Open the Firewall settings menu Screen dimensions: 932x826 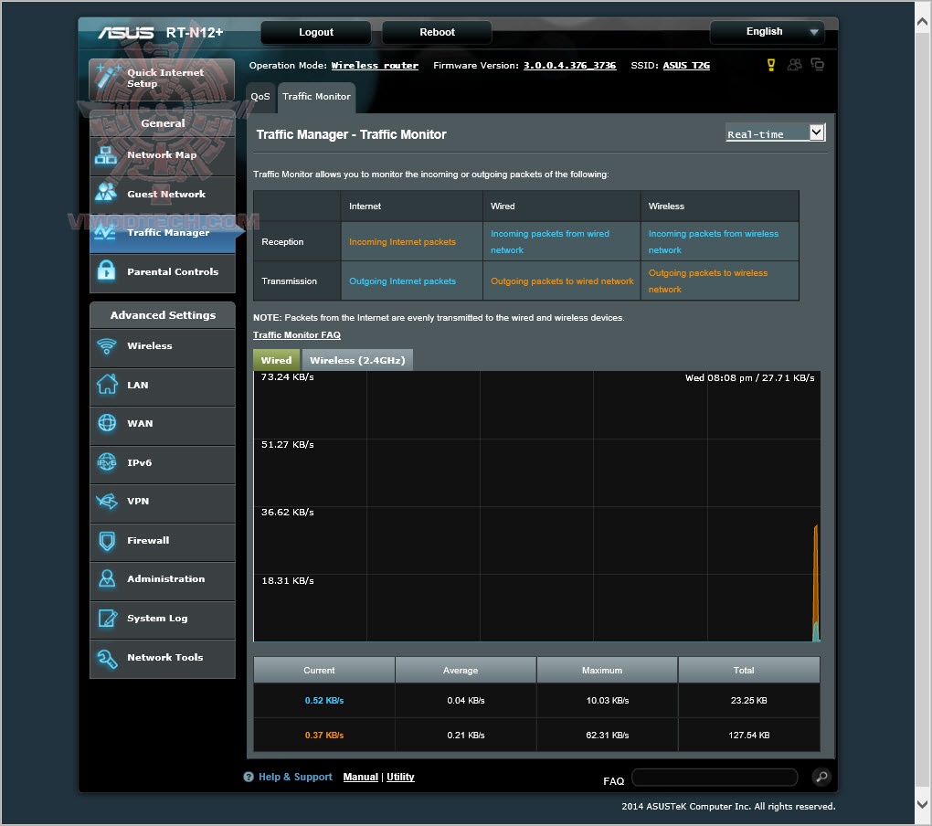click(x=163, y=540)
